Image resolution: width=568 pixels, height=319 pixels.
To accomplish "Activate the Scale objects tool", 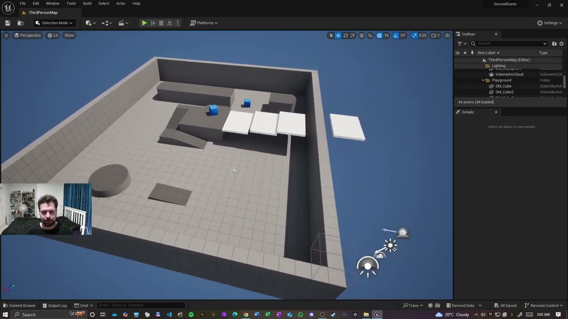I will [x=353, y=35].
